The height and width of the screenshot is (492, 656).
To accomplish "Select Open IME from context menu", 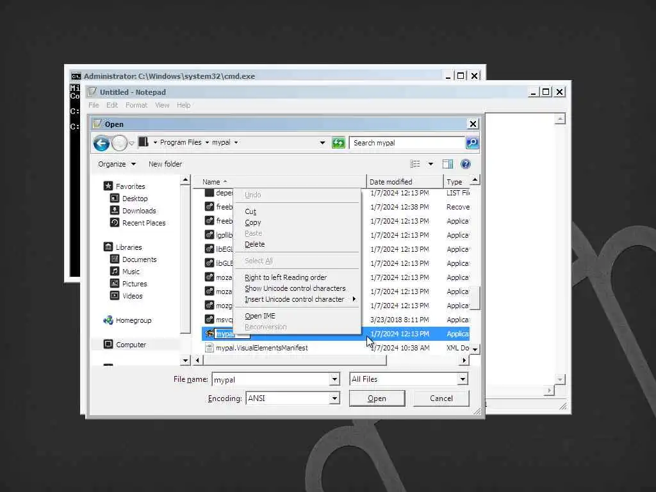I will [260, 316].
